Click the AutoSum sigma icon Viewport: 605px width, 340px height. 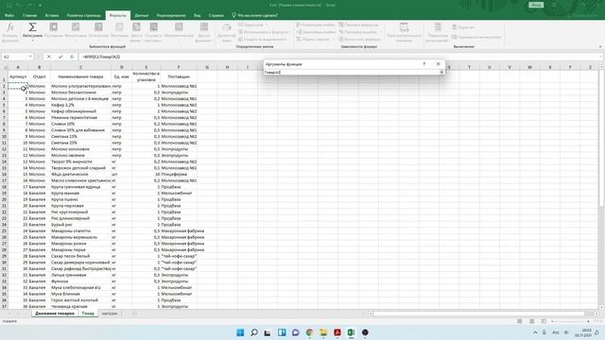coord(32,27)
